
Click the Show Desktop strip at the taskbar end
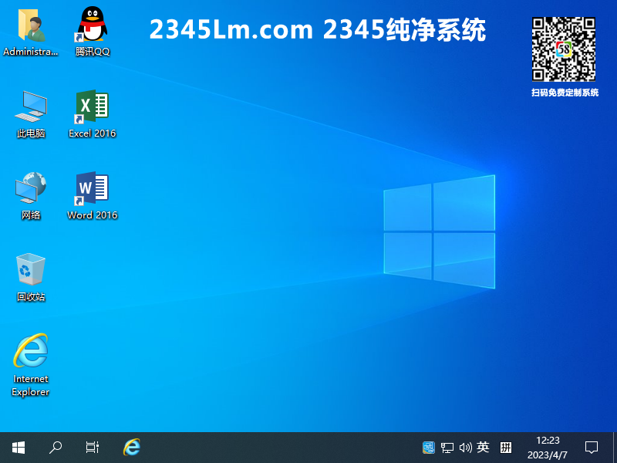(x=615, y=448)
